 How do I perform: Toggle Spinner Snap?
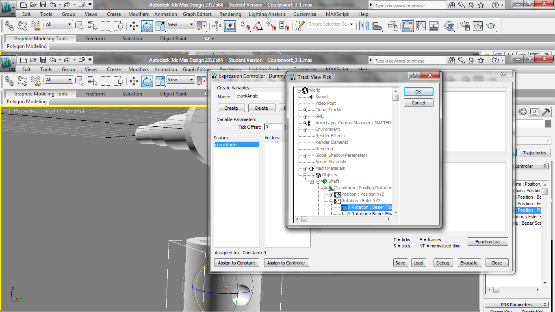click(x=285, y=26)
